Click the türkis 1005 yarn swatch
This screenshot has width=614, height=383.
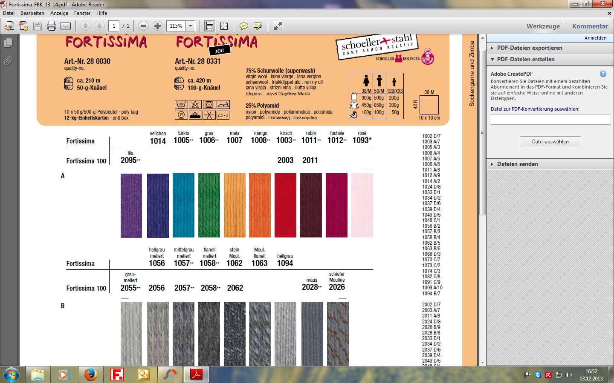pyautogui.click(x=184, y=206)
